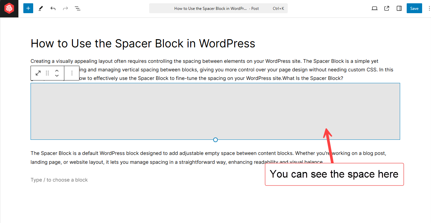The width and height of the screenshot is (431, 223).
Task: Click the red site logo
Action: (9, 8)
